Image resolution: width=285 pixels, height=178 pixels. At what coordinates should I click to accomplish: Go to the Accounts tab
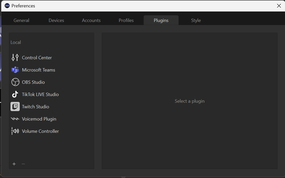pos(91,20)
